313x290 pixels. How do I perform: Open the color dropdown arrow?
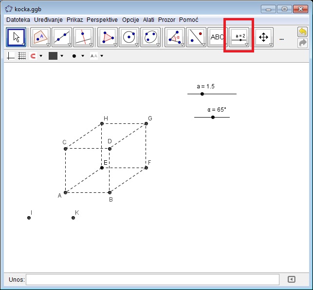[62, 56]
